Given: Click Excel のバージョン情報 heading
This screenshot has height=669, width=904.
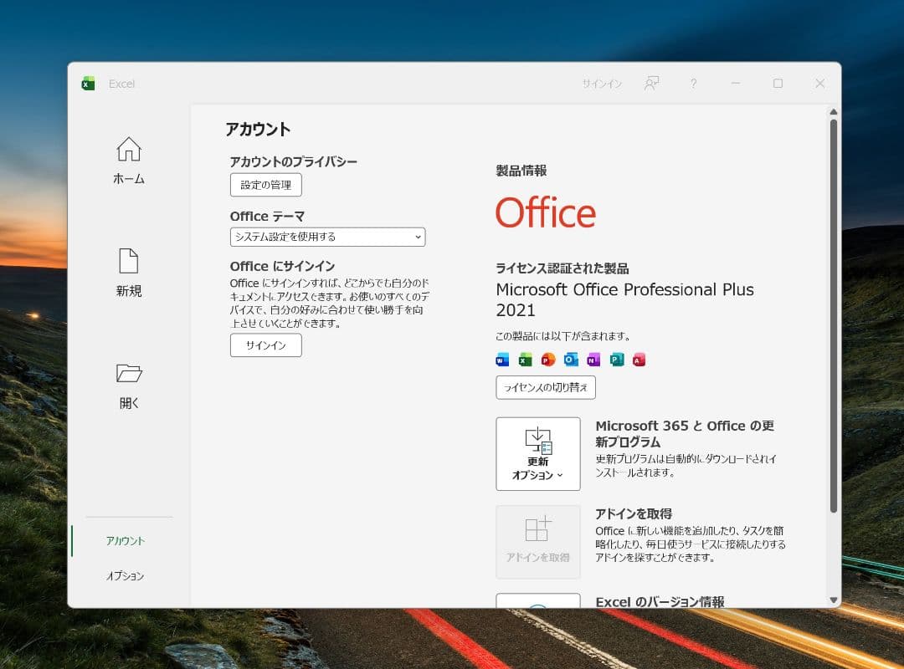Looking at the screenshot, I should (x=660, y=601).
